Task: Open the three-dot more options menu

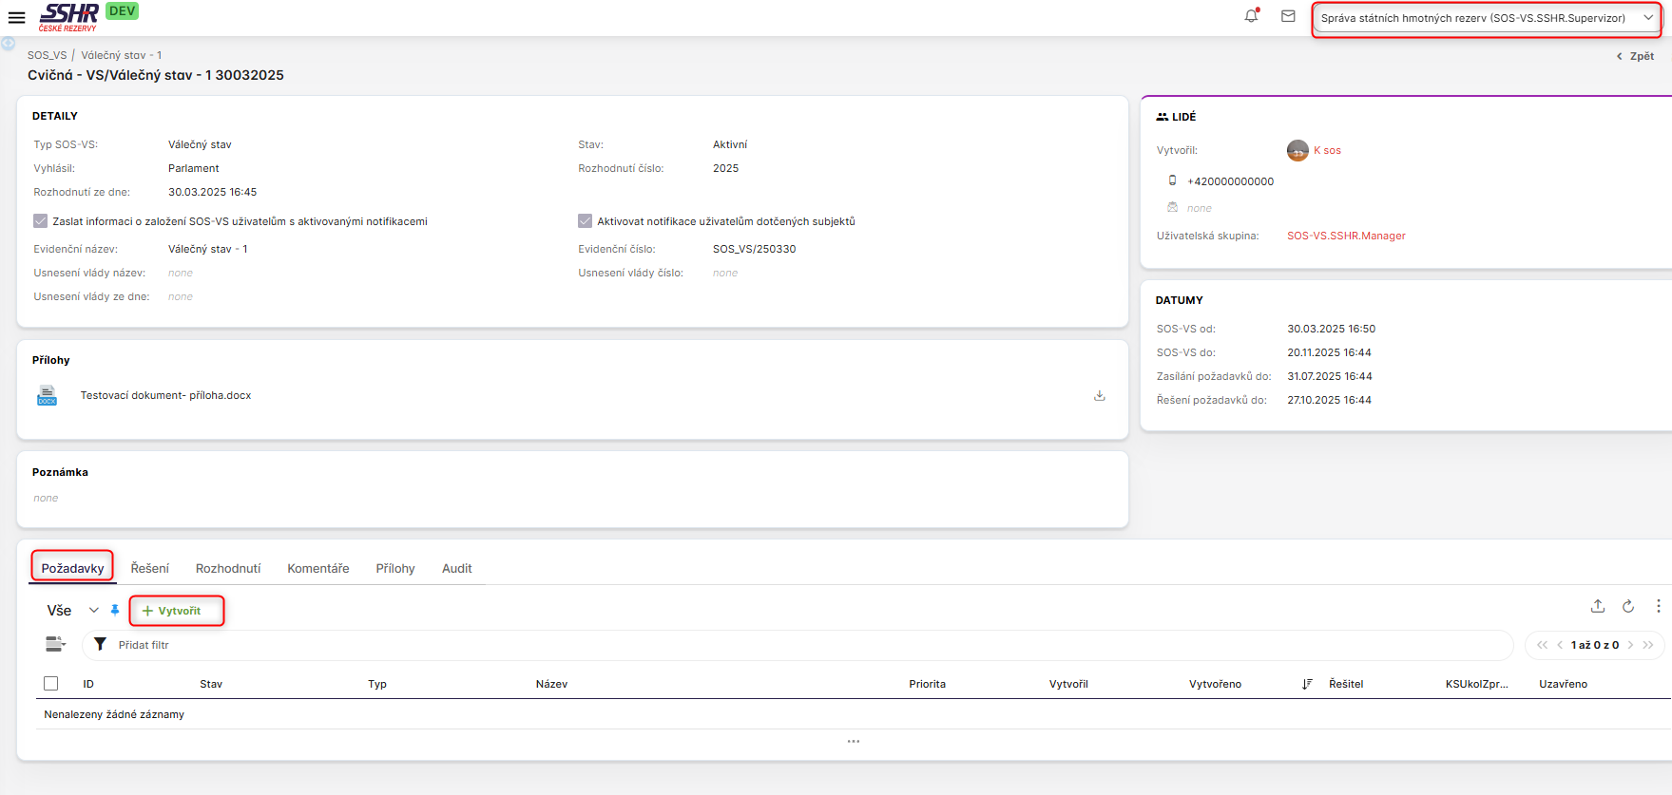Action: 1658,606
